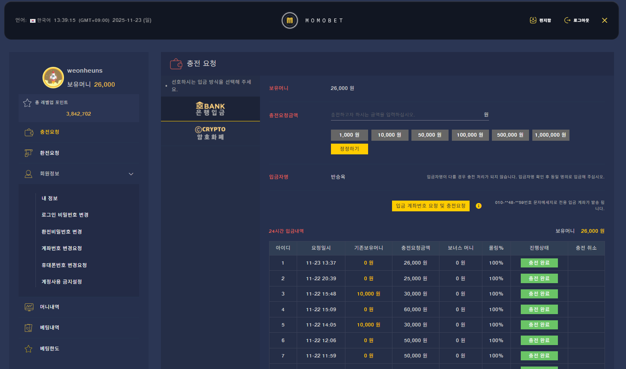Open 계좌번호 변경요청 submenu item

click(x=61, y=248)
